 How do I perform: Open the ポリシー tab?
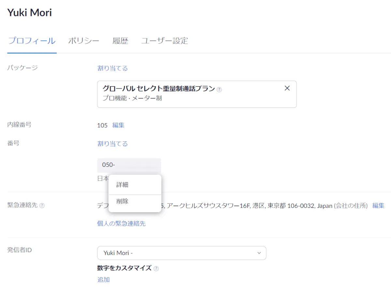pyautogui.click(x=83, y=41)
